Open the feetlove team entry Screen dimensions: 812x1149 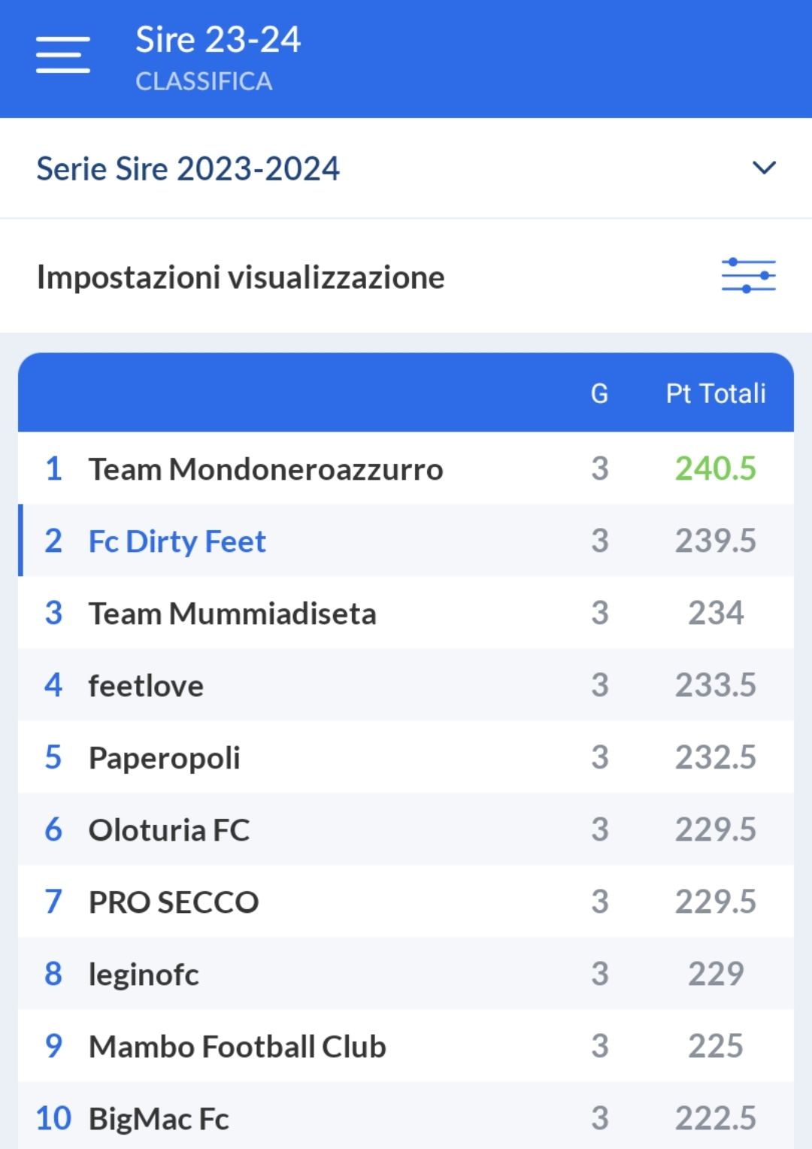pyautogui.click(x=146, y=685)
